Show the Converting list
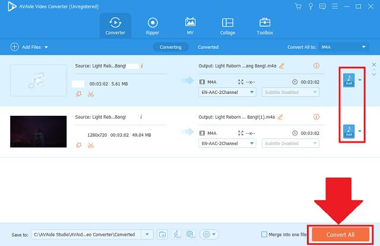The height and width of the screenshot is (246, 380). pyautogui.click(x=170, y=47)
